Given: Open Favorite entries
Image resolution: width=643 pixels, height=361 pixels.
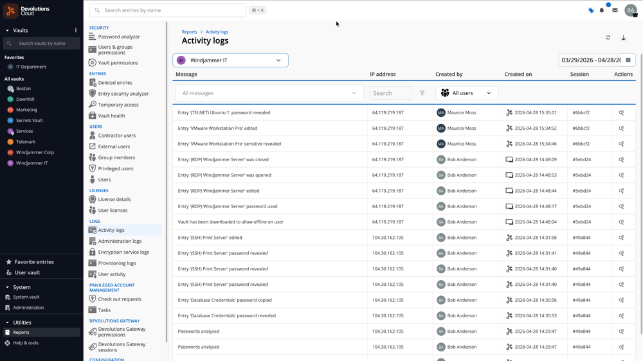Looking at the screenshot, I should coord(34,262).
